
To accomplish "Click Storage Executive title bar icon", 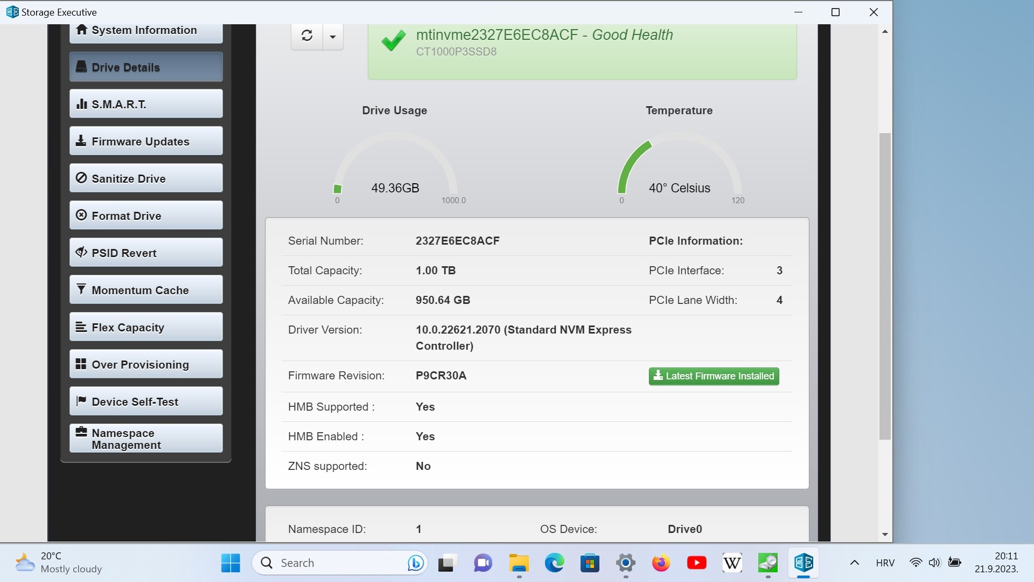I will tap(12, 12).
